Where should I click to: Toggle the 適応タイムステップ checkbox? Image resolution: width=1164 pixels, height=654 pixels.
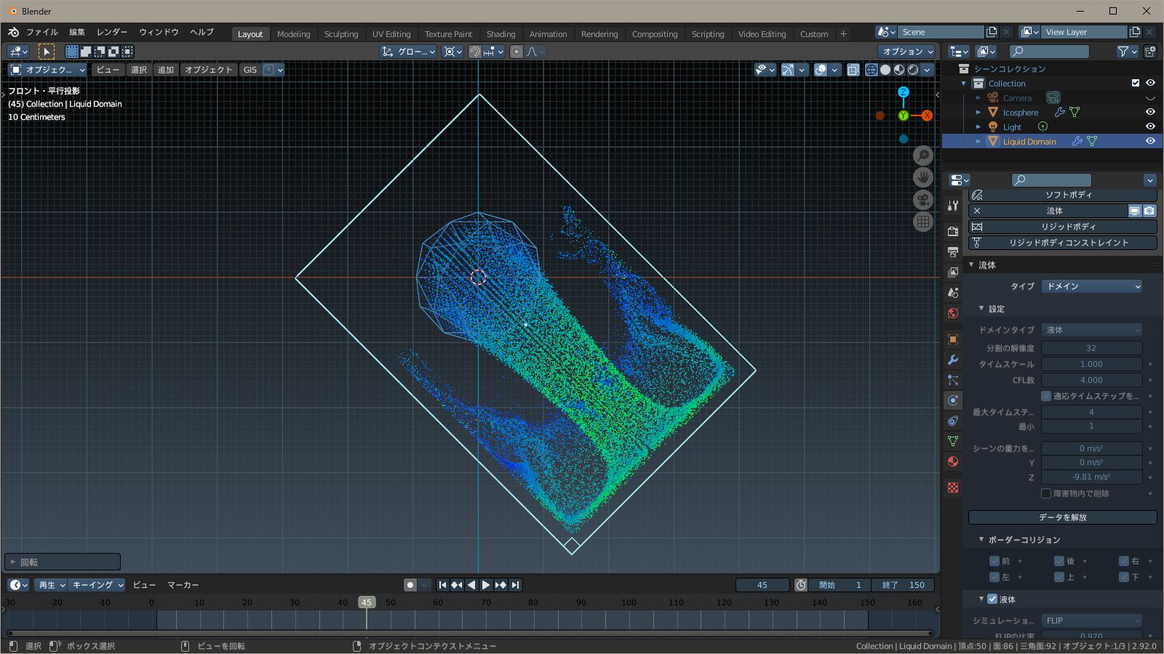tap(1046, 396)
